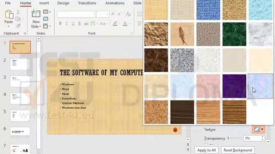The height and width of the screenshot is (154, 275).
Task: Switch to the Design tab
Action: coord(63,3)
